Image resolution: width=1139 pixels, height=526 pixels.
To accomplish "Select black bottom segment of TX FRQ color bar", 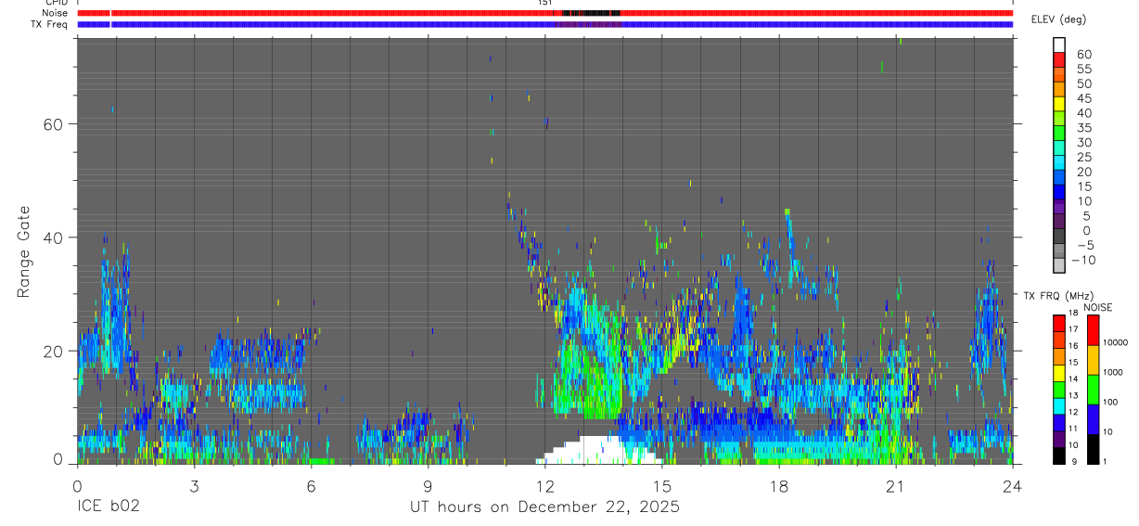I will [1059, 455].
